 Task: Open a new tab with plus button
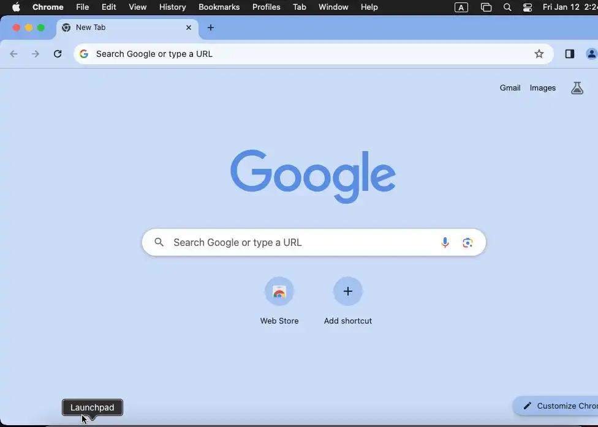click(211, 28)
